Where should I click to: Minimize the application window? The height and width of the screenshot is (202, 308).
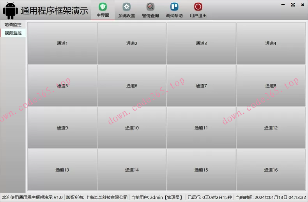[283, 5]
